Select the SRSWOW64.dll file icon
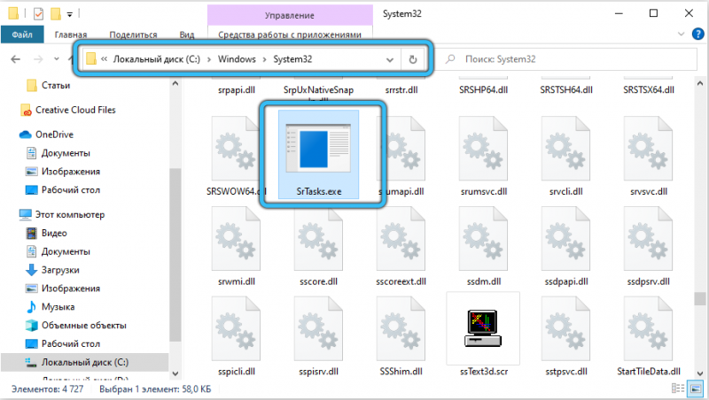This screenshot has height=400, width=709. 236,149
